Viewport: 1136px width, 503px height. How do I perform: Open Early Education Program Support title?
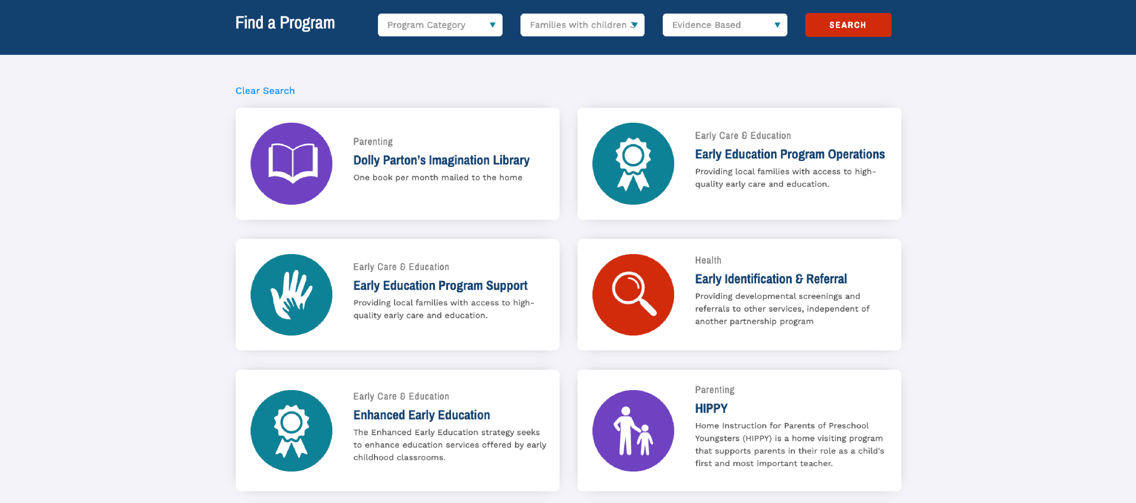(440, 285)
